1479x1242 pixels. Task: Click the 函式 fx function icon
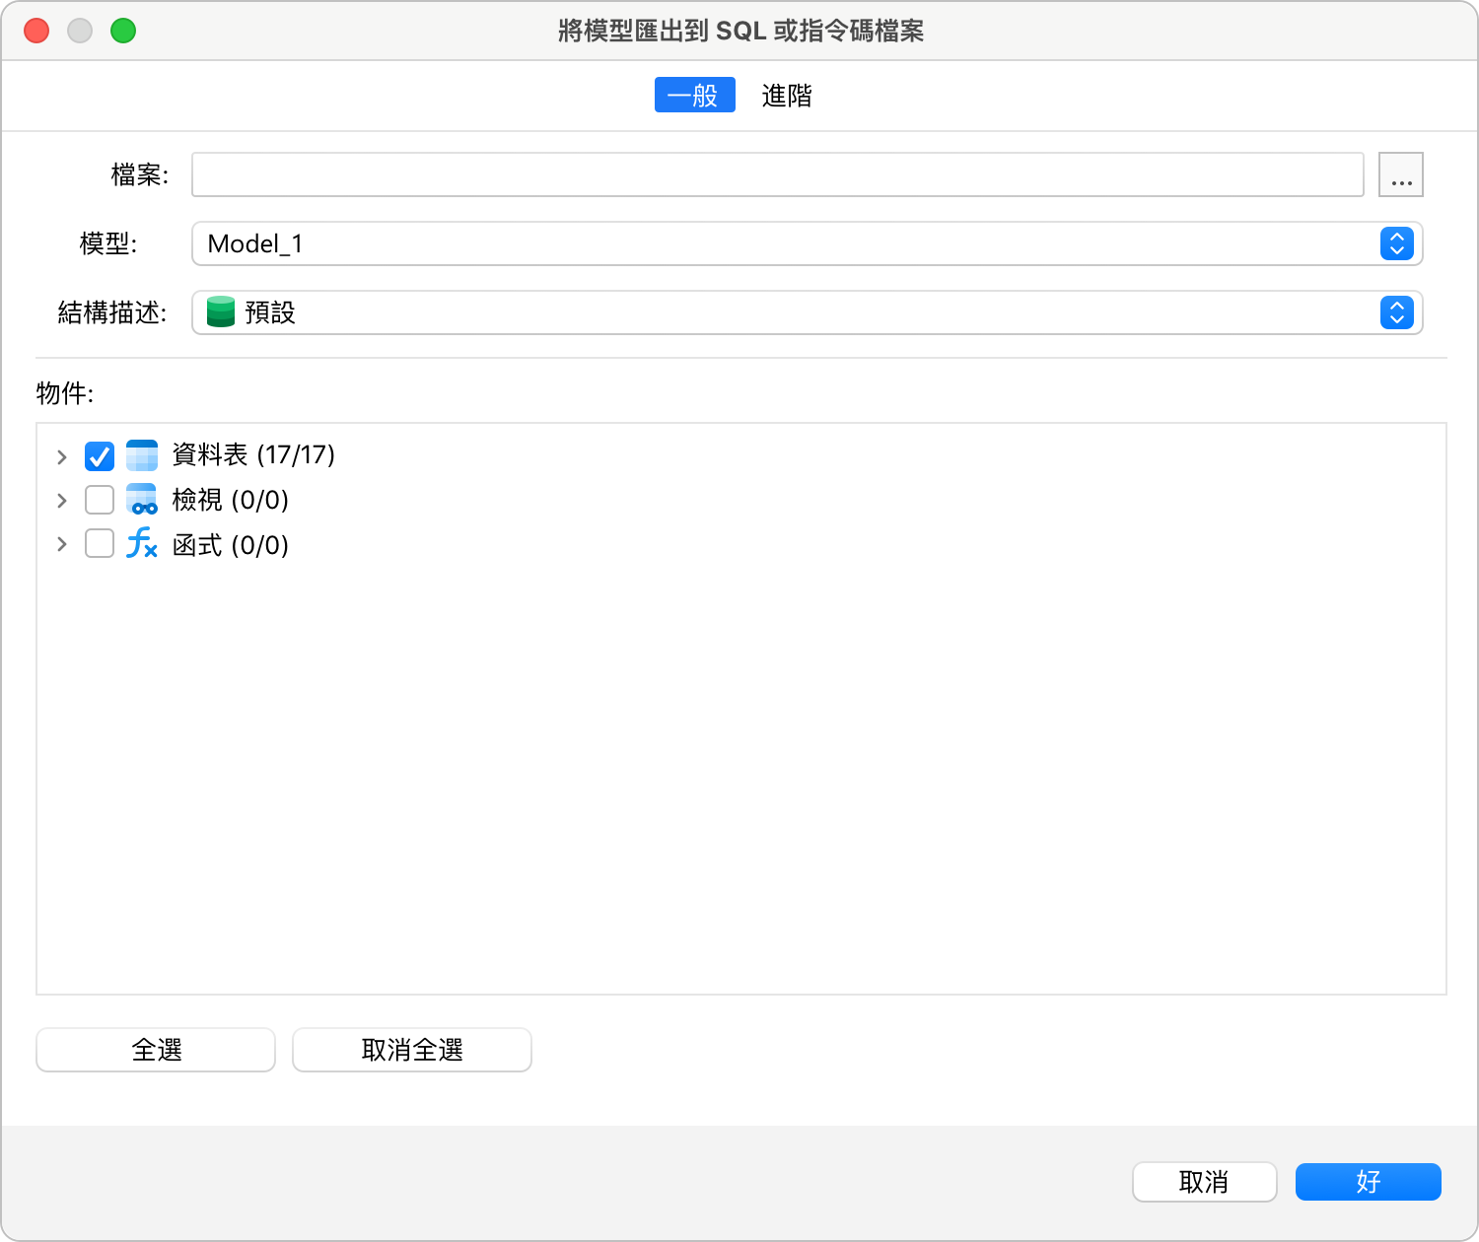142,543
